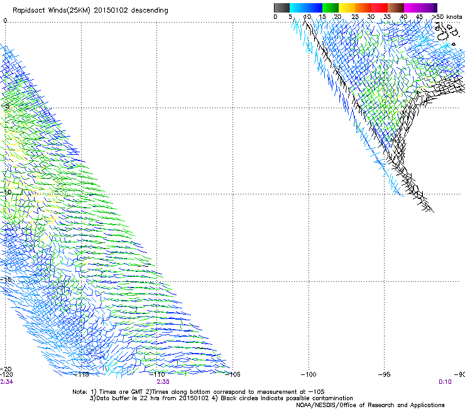The image size is (465, 409).
Task: Click the cyan-blue 5-15 knots legend band
Action: point(306,8)
